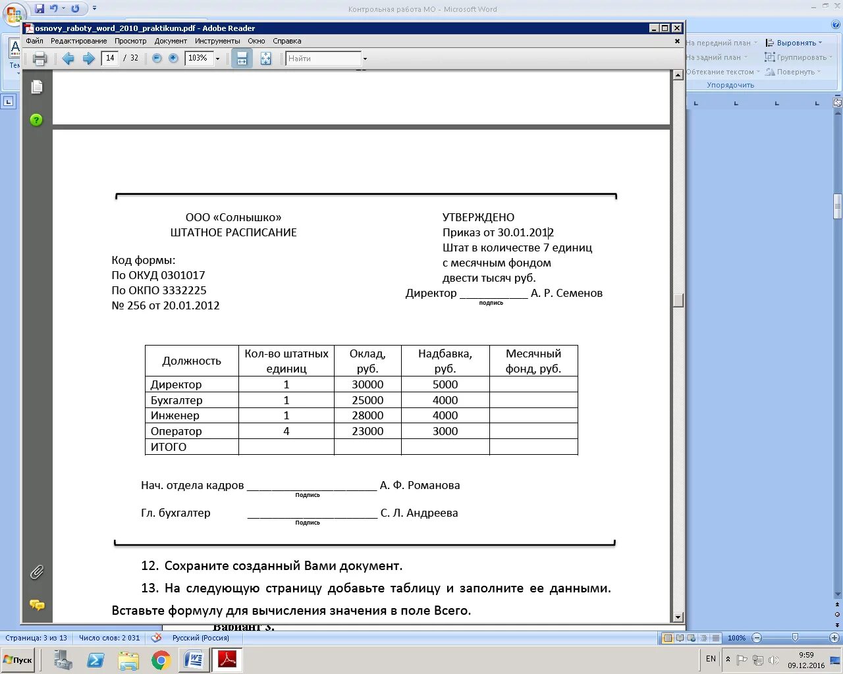Open Undo history dropdown arrow in Word
Viewport: 843px width, 674px height.
(63, 9)
